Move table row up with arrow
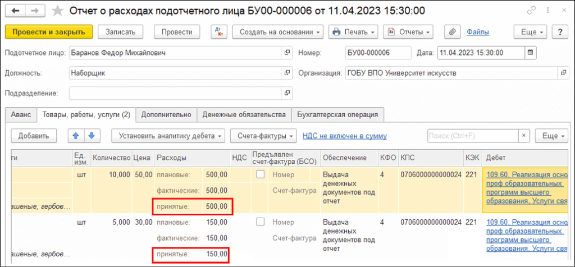The image size is (575, 267). click(76, 135)
